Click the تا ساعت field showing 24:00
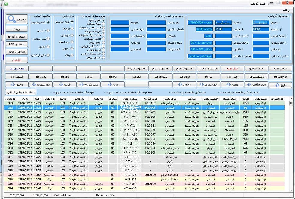This screenshot has height=199, width=295. 223,29
